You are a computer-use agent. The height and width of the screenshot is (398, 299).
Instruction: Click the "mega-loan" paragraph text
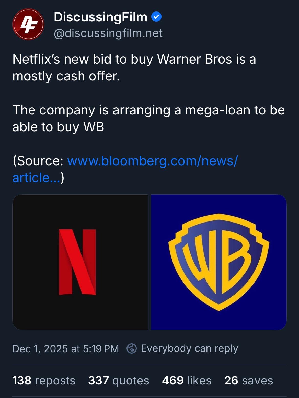tap(148, 110)
